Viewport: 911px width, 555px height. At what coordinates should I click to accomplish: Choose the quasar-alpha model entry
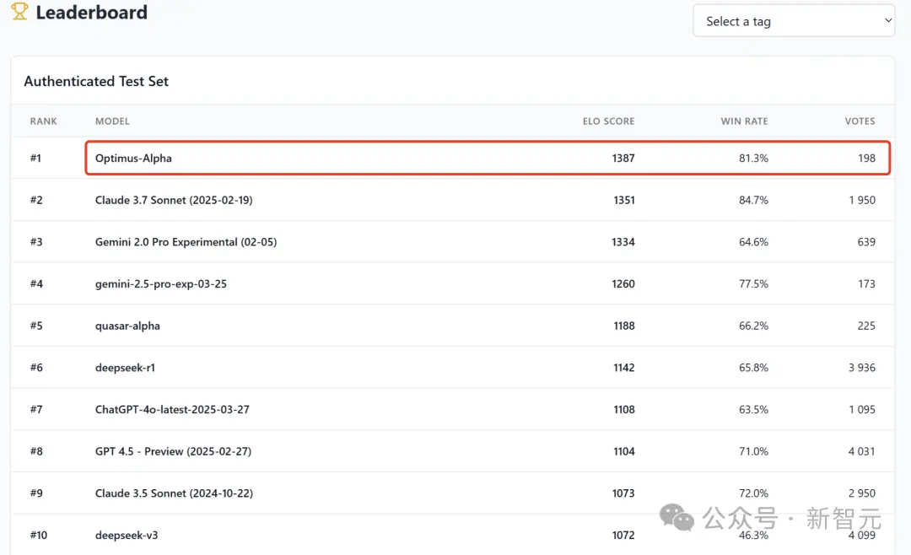pos(127,326)
